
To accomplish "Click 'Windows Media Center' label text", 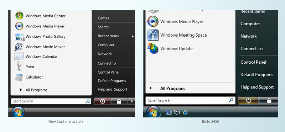I will point(46,16).
